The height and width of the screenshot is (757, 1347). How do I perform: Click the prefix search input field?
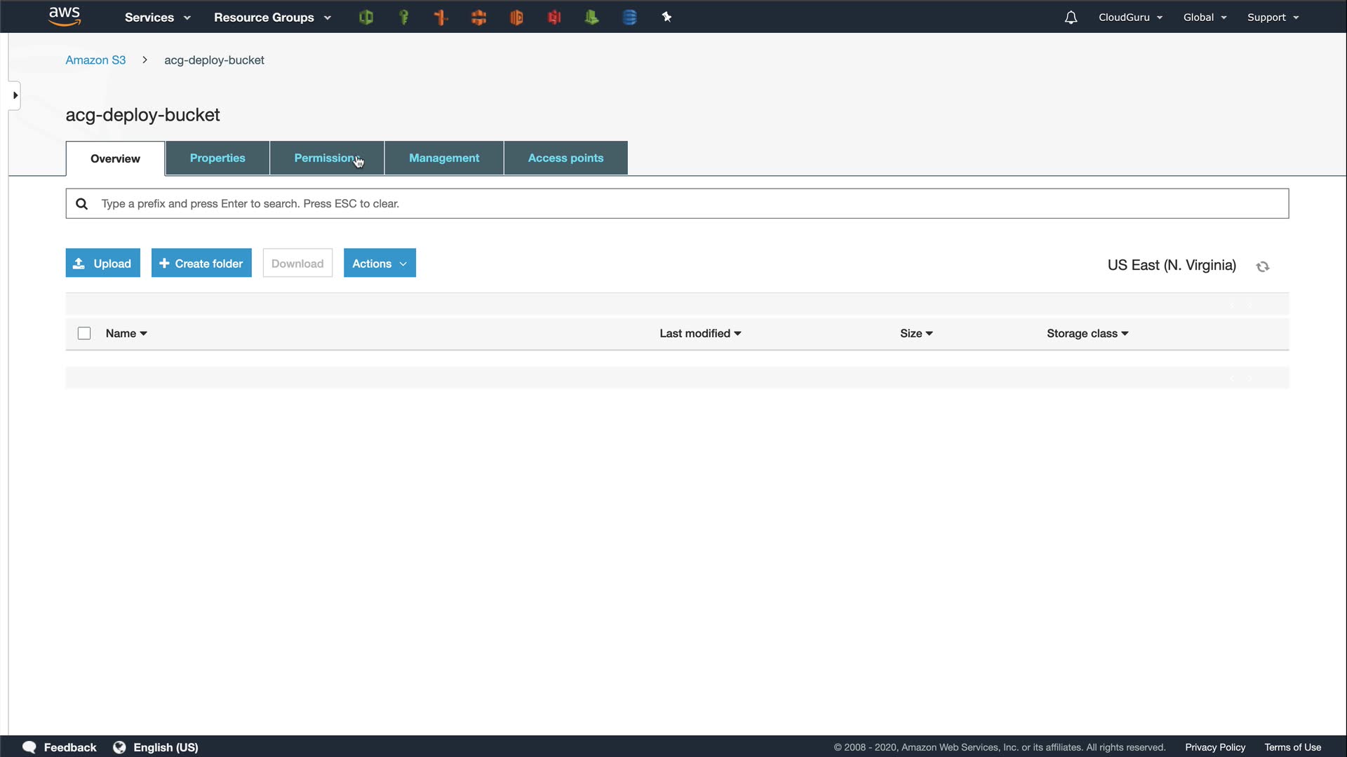(x=677, y=204)
